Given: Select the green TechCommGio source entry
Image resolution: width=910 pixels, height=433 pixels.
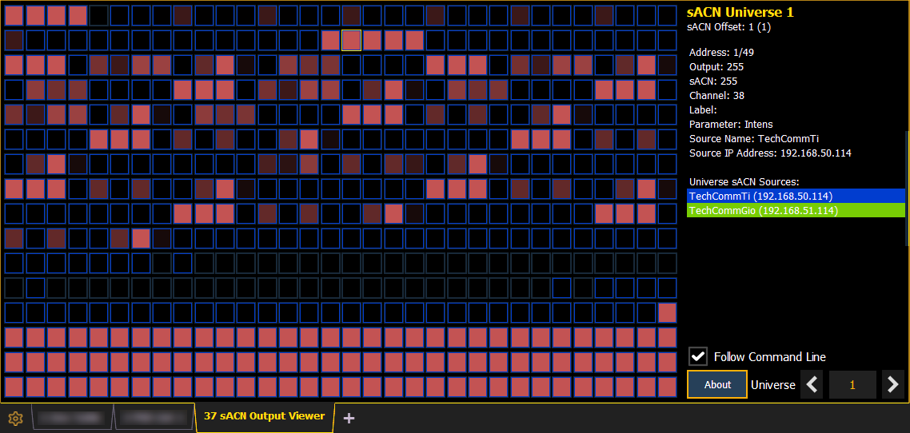Looking at the screenshot, I should [796, 210].
